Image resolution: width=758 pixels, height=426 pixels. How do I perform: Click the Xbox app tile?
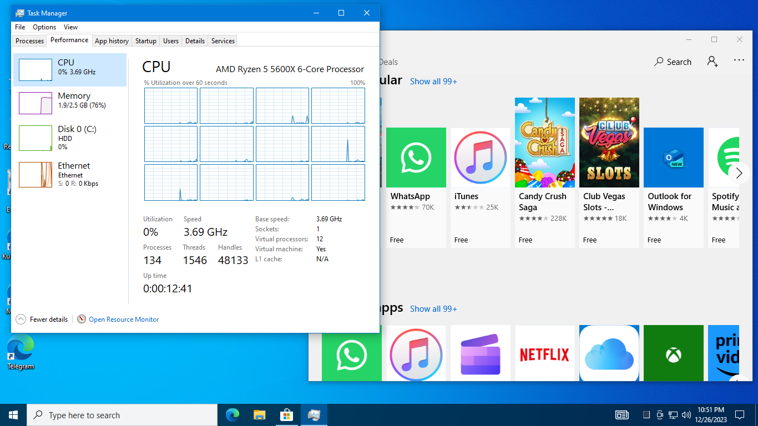tap(673, 354)
